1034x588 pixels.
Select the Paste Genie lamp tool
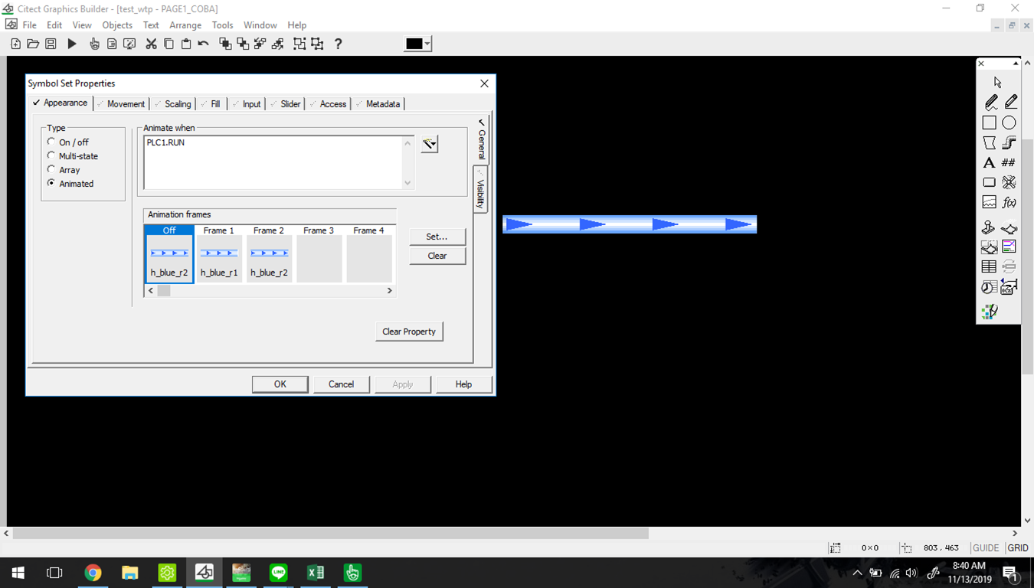coord(1009,227)
